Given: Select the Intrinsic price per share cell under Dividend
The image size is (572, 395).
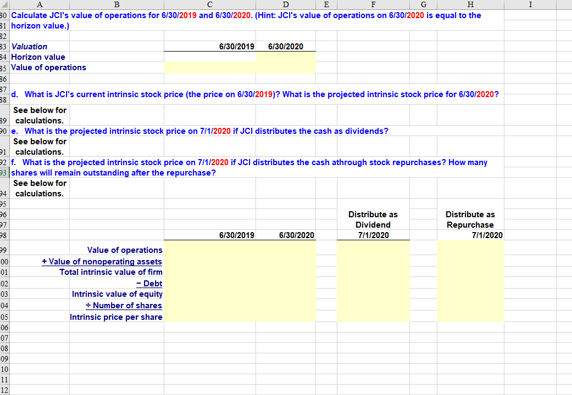Looking at the screenshot, I should [373, 317].
